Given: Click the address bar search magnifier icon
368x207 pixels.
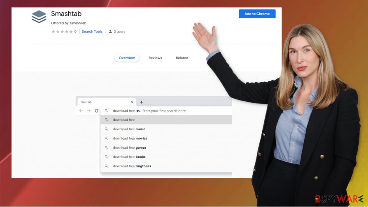Looking at the screenshot, I should (x=106, y=111).
